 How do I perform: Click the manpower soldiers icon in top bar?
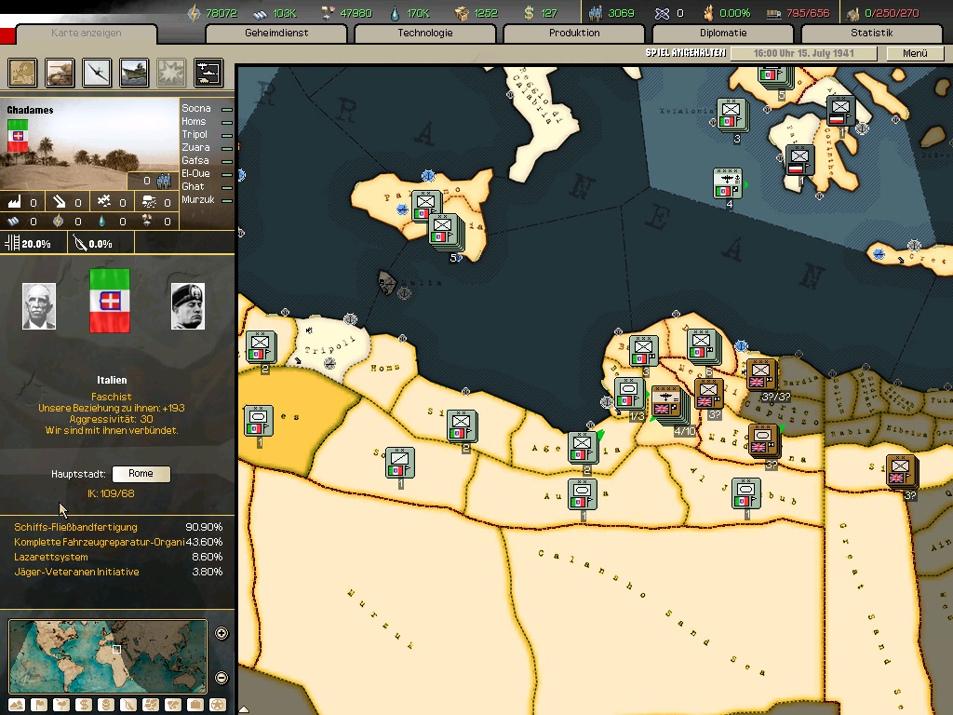(596, 13)
